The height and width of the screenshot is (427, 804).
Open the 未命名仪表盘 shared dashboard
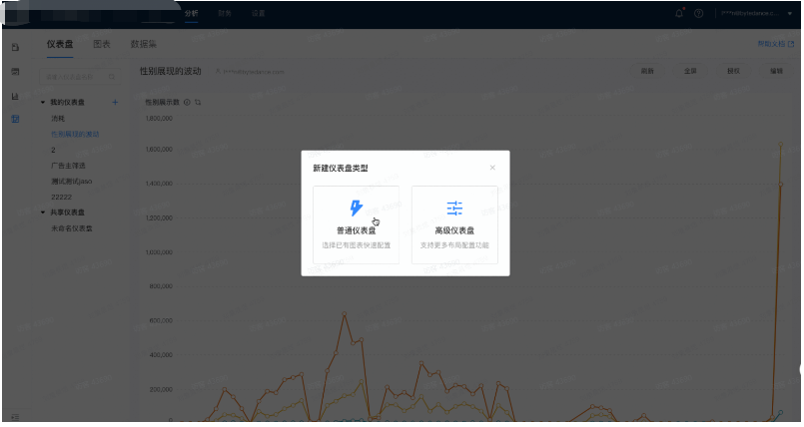click(71, 228)
